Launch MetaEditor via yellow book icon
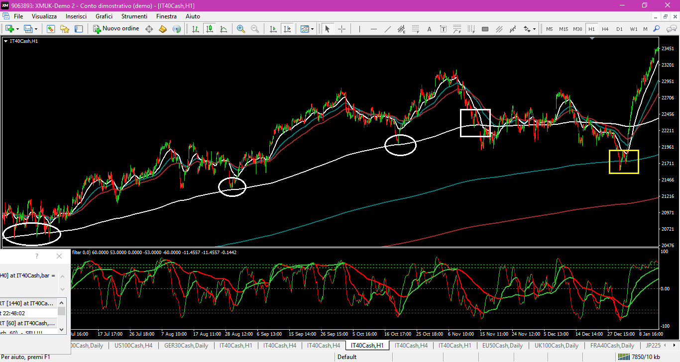The height and width of the screenshot is (362, 680). coord(163,29)
